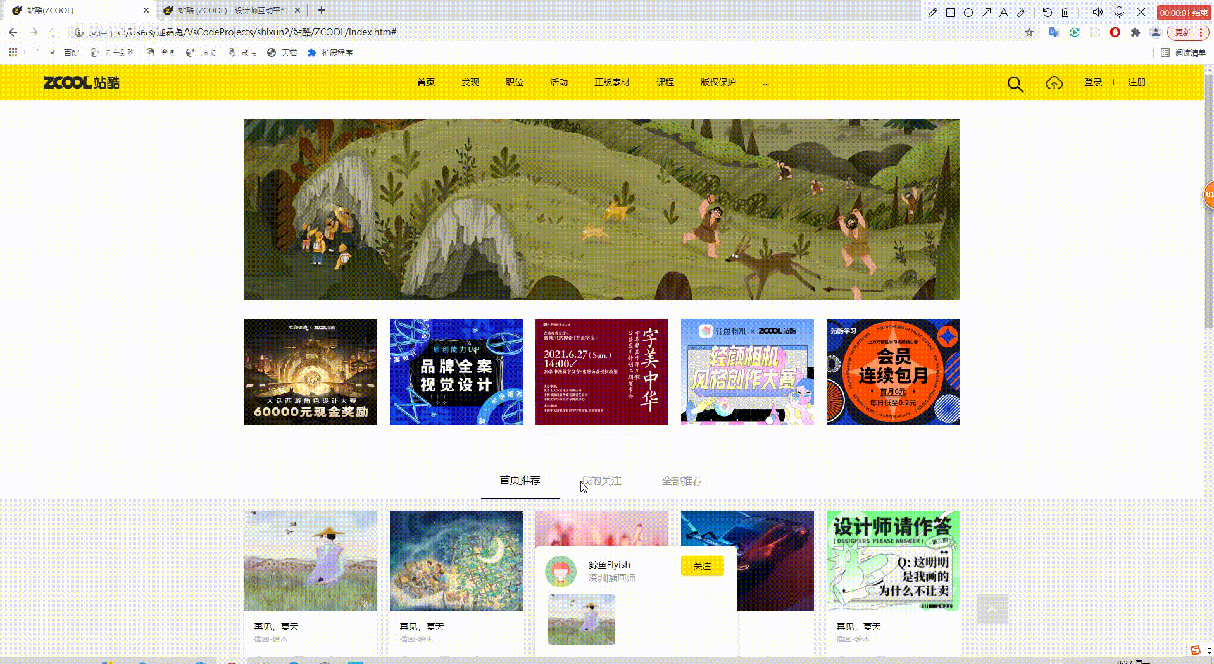1214x664 pixels.
Task: Select the rectangle annotation tool
Action: 951,13
